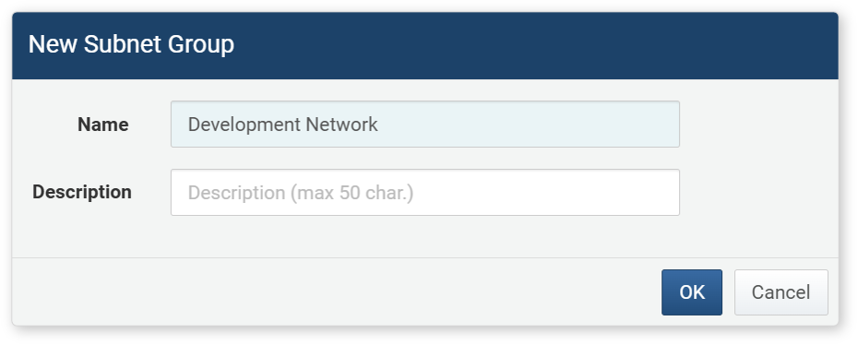Select the 'Development Network' text in Name
Viewport: 858px width, 345px height.
(x=283, y=125)
